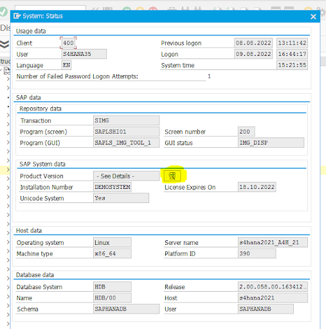Click the 'Product Version' label
The width and height of the screenshot is (326, 329).
42,176
